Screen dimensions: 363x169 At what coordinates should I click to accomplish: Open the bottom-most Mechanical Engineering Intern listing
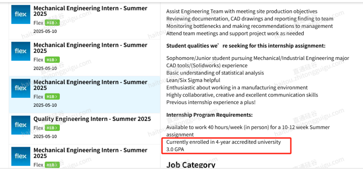pos(90,153)
